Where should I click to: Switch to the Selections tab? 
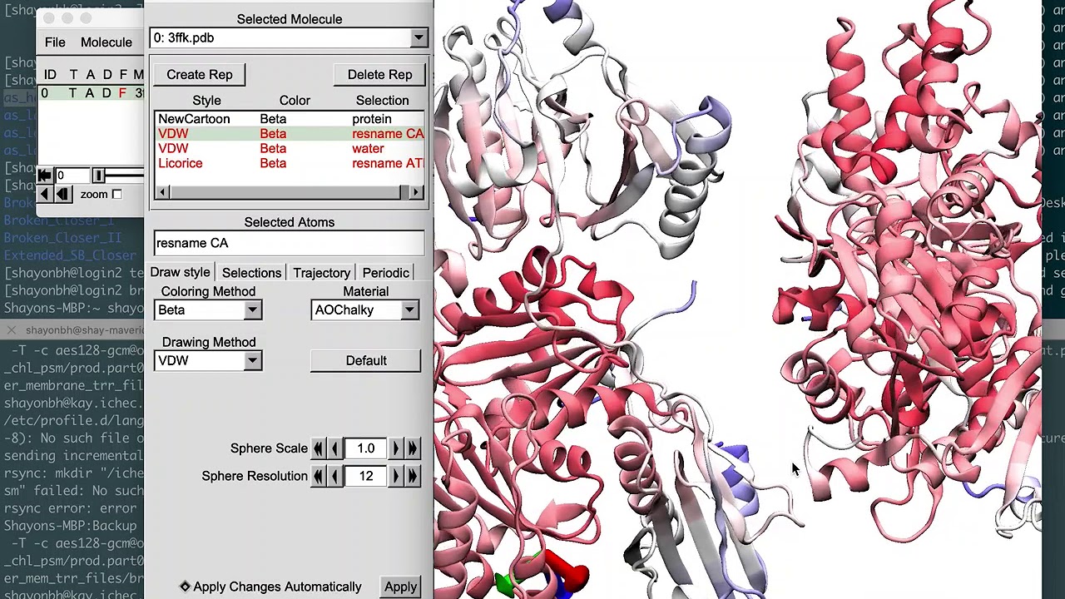coord(251,273)
